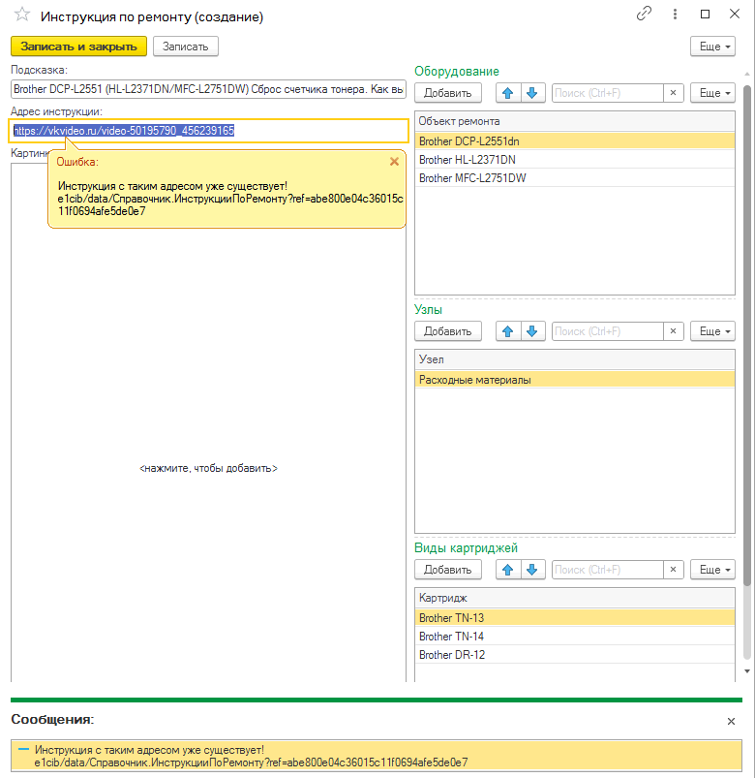Click the Картридж column header
Image resolution: width=755 pixels, height=778 pixels.
pos(575,598)
